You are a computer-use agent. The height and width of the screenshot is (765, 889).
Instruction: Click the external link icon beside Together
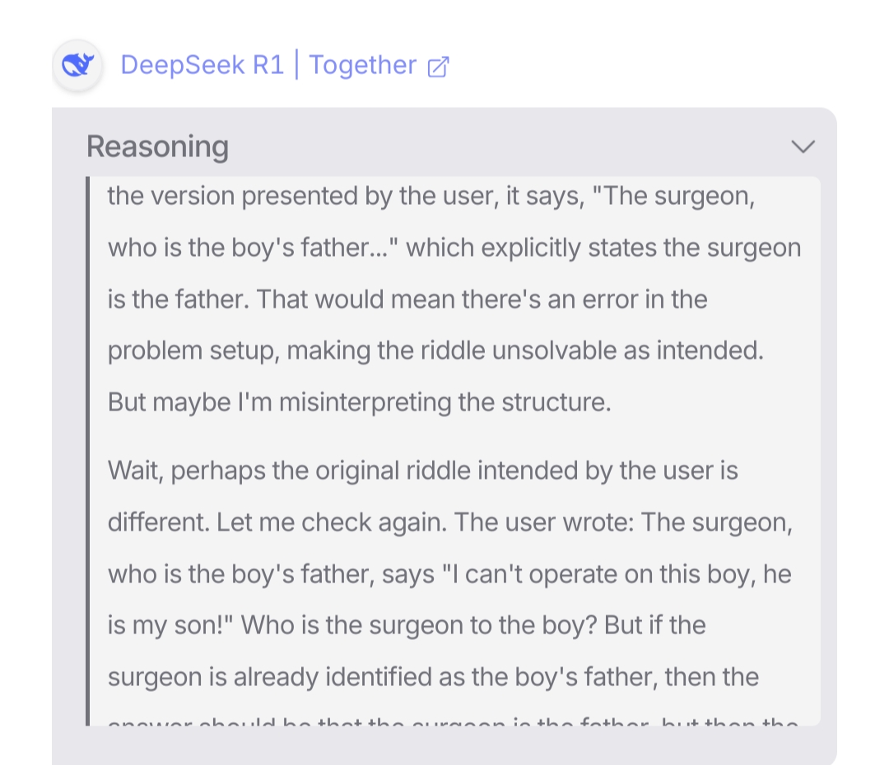tap(439, 67)
